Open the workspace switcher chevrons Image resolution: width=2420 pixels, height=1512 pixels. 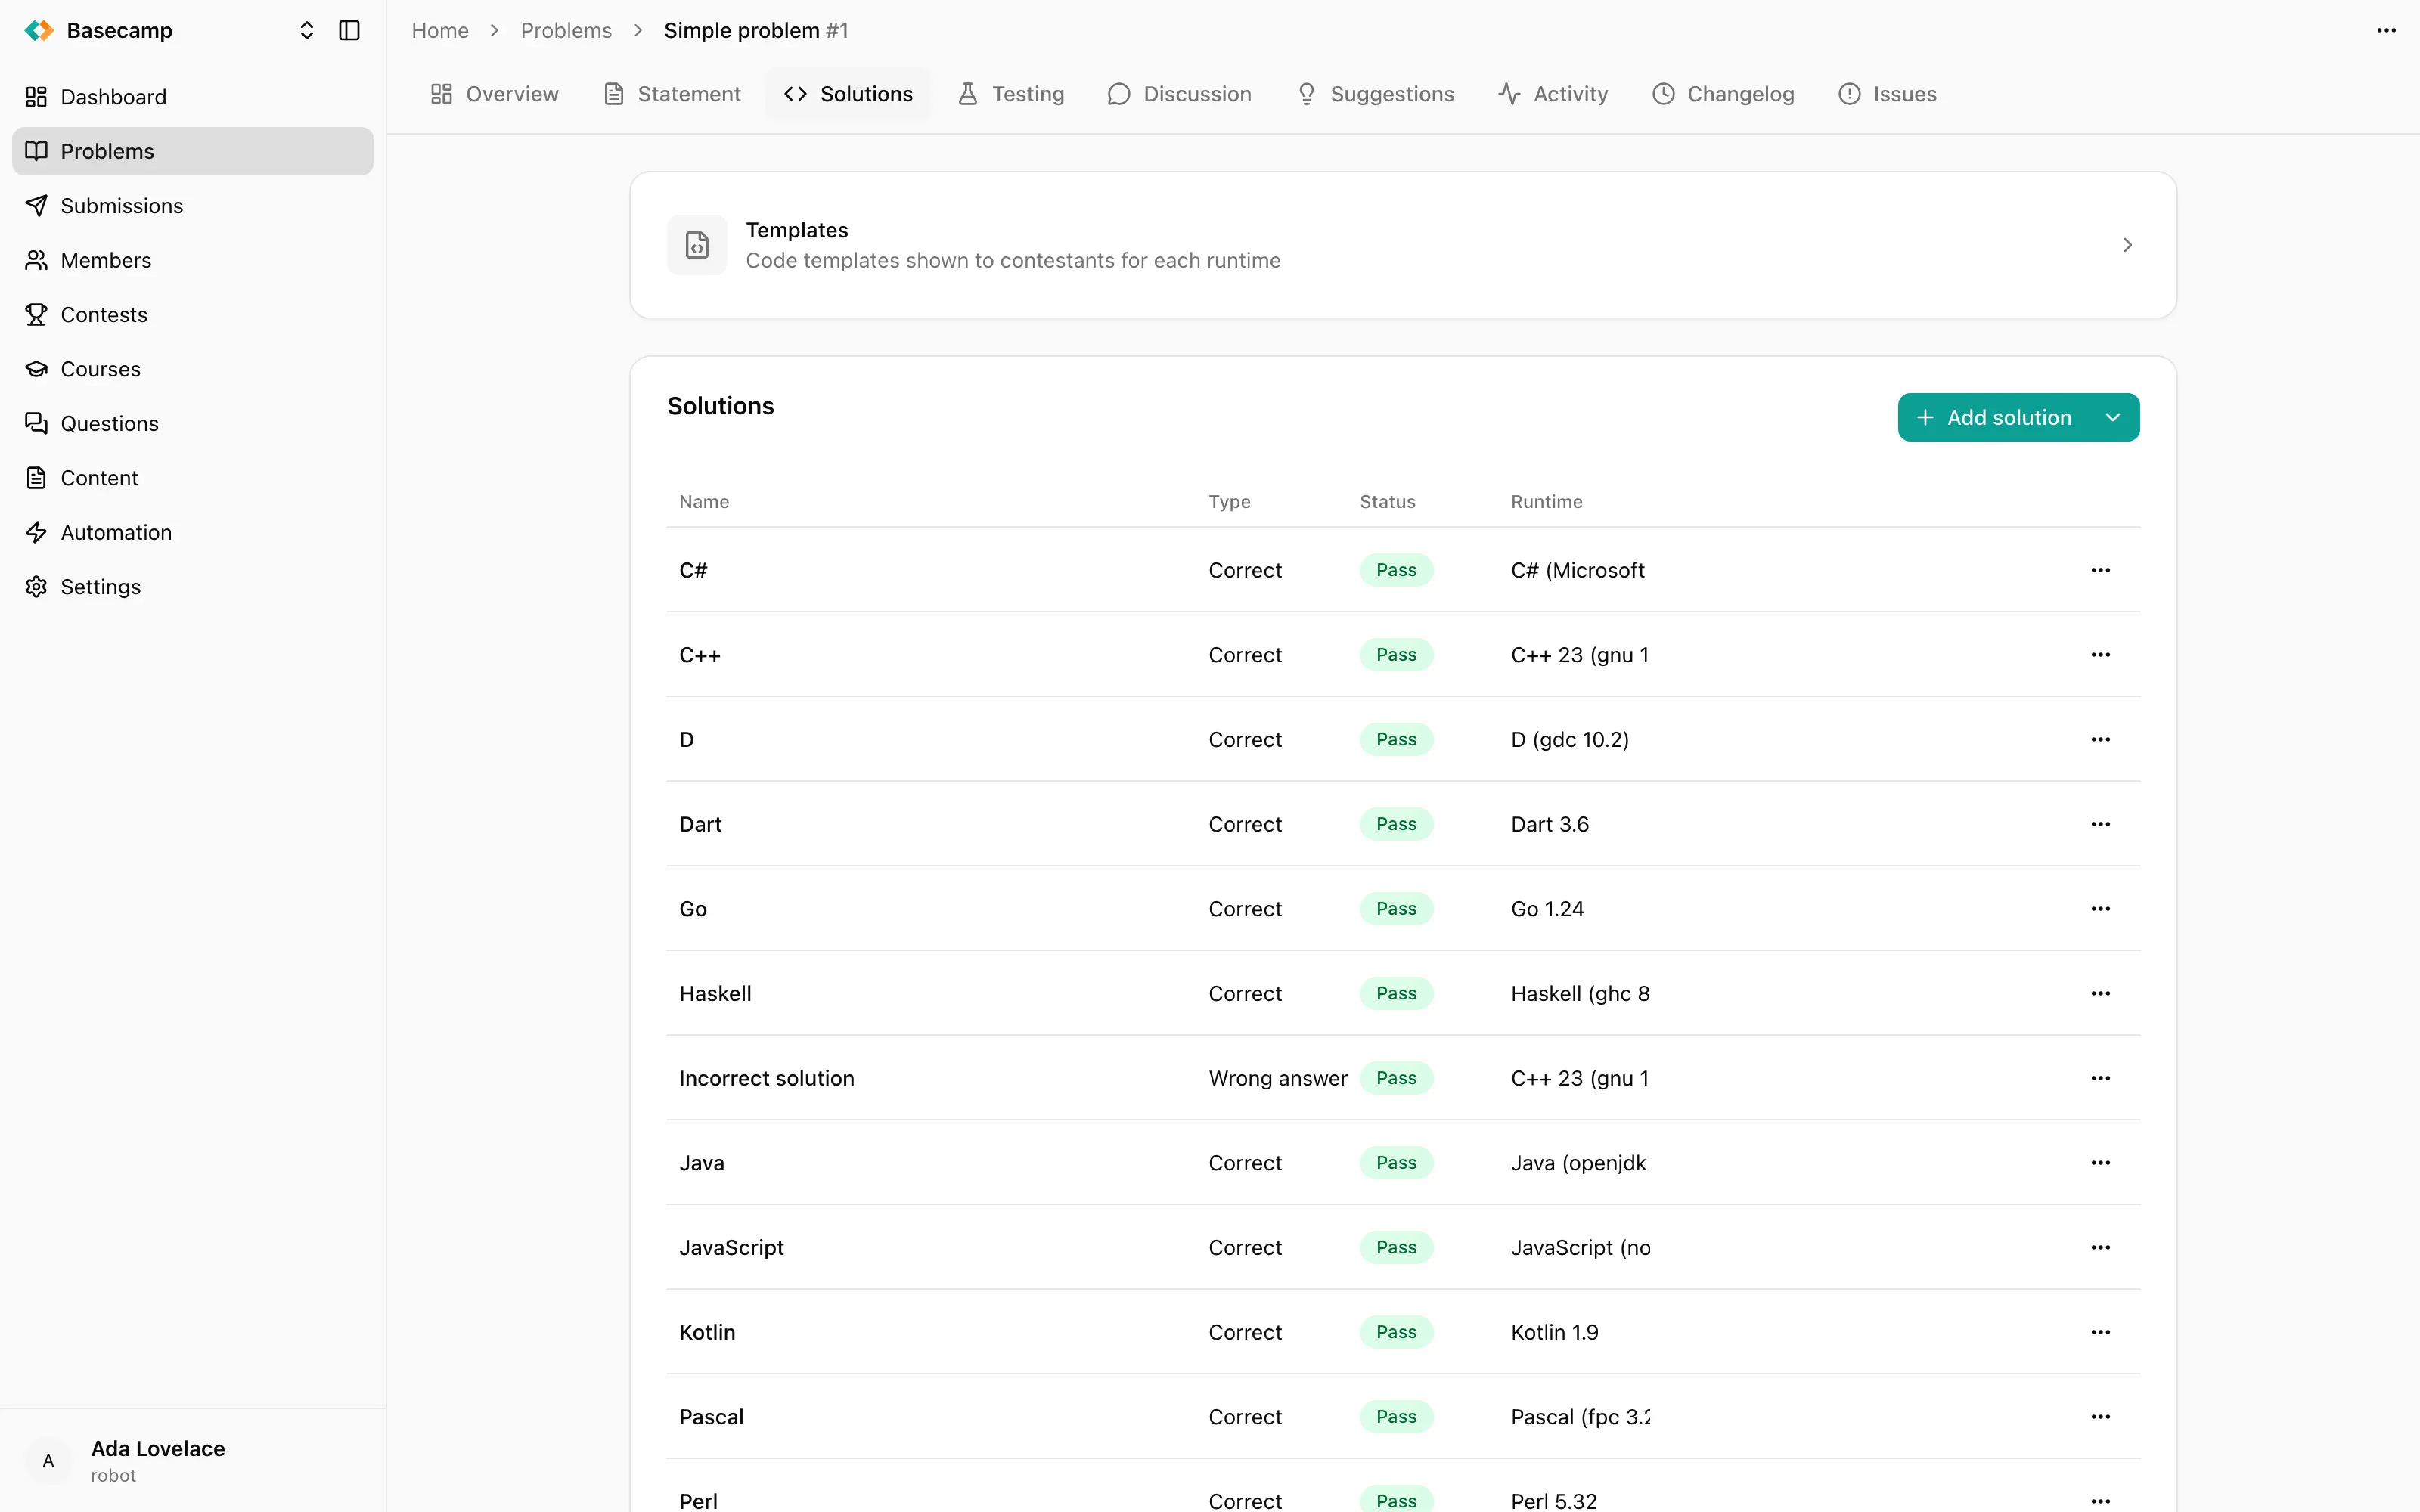(x=307, y=31)
